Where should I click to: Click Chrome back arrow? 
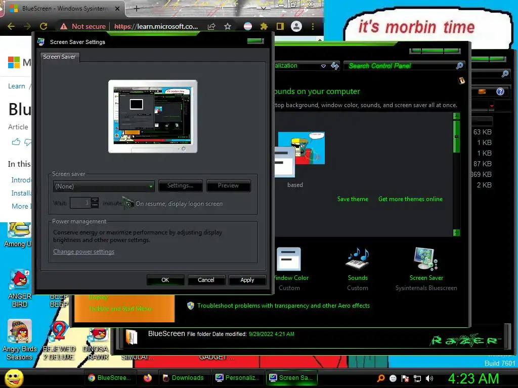11,26
